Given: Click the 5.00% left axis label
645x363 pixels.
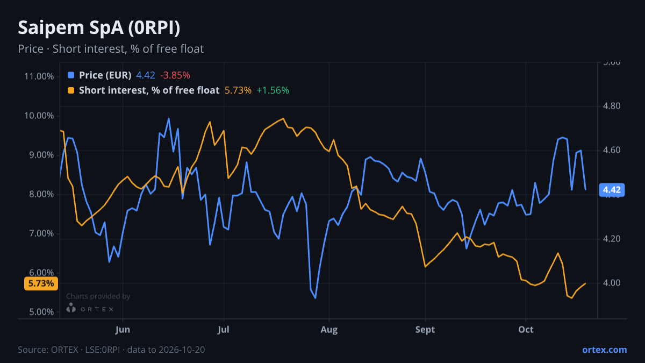Looking at the screenshot, I should tap(41, 312).
